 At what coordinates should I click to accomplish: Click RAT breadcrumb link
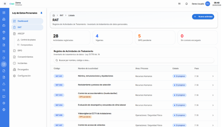[61, 15]
